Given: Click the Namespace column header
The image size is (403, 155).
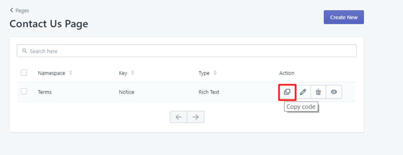Looking at the screenshot, I should tap(51, 73).
